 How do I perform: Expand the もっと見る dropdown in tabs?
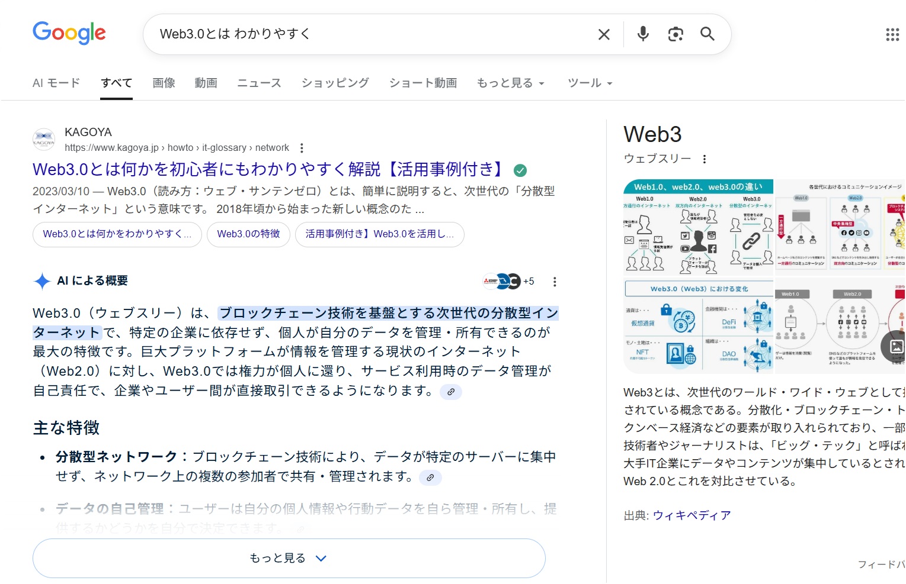click(510, 83)
